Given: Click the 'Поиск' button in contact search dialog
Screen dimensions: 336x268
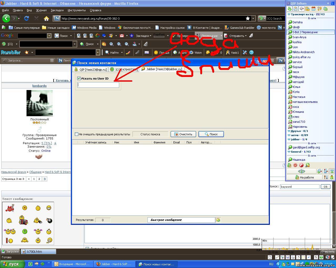Looking at the screenshot, I should (x=211, y=134).
